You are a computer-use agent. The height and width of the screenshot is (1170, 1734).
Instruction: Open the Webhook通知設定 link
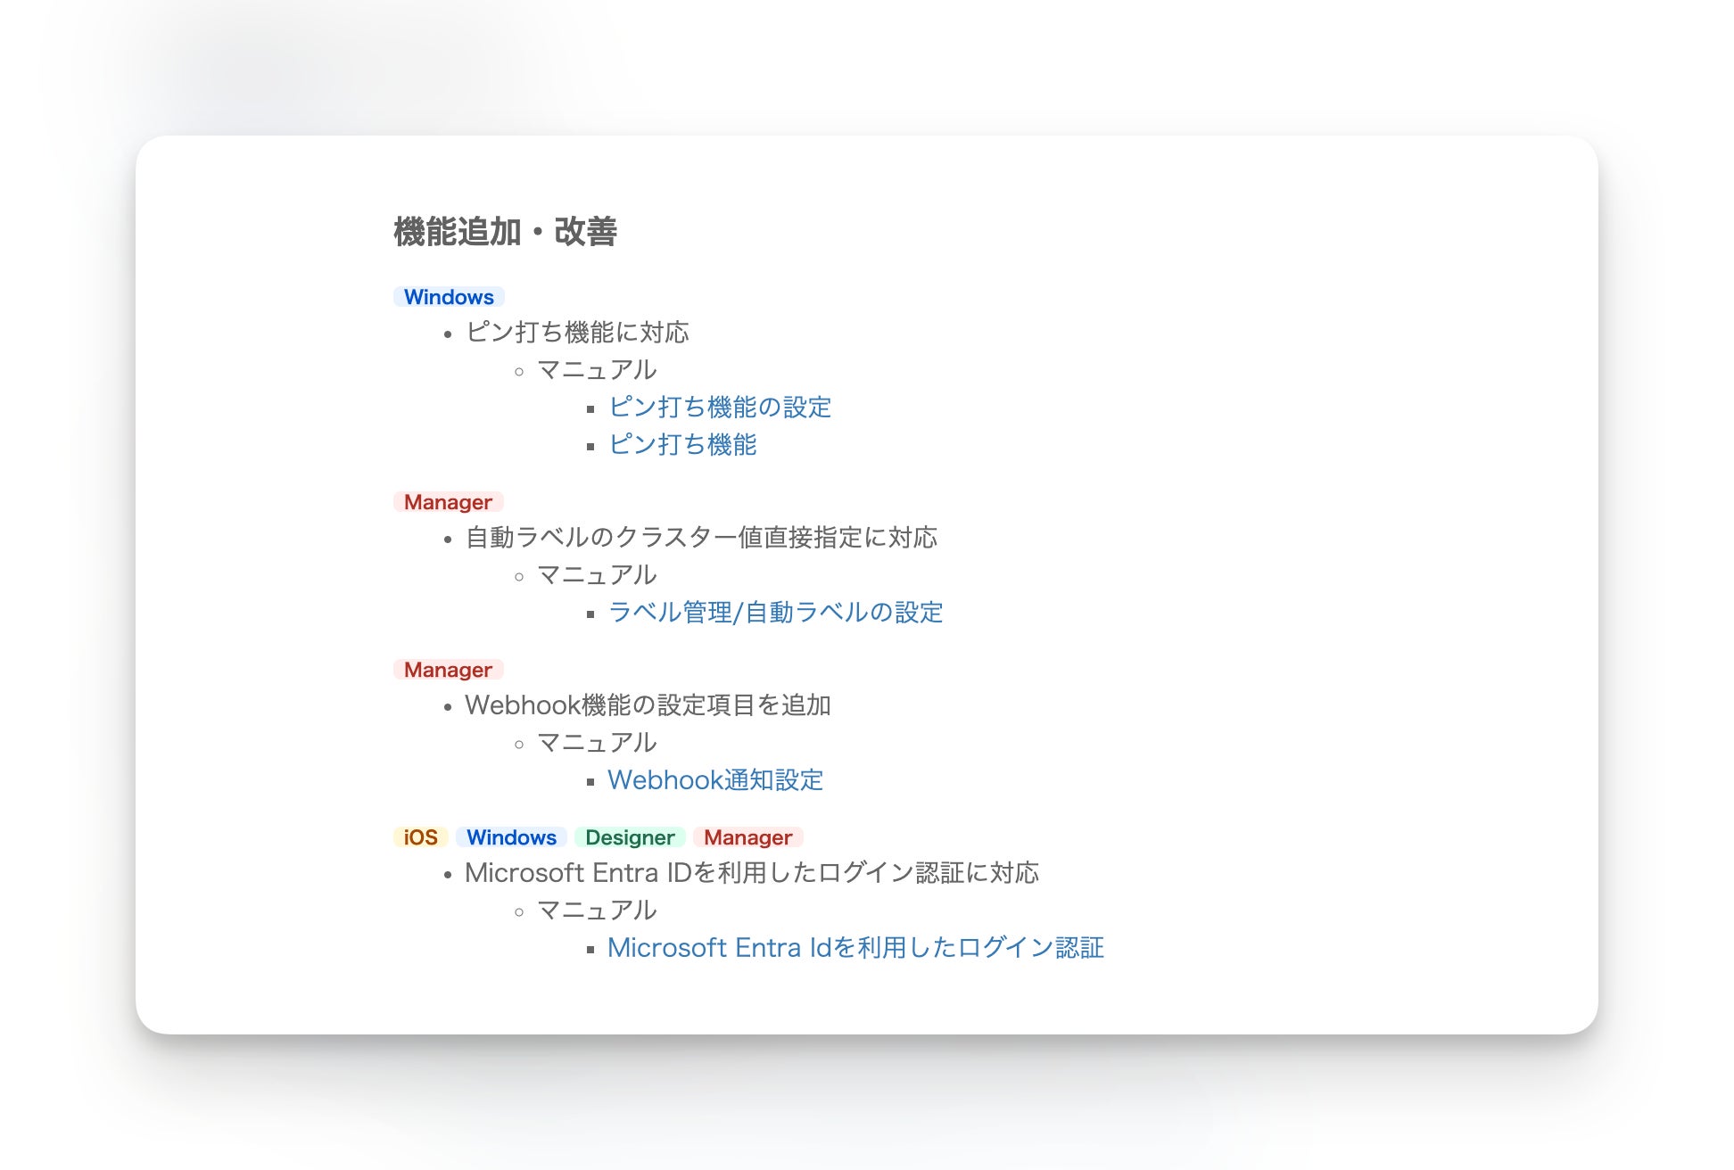(714, 780)
